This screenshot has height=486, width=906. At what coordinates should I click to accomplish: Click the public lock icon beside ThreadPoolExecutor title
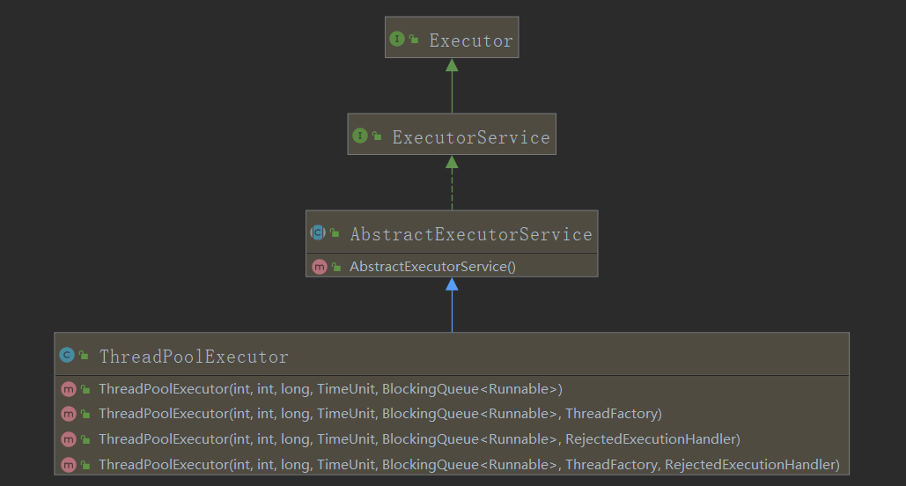[x=84, y=355]
